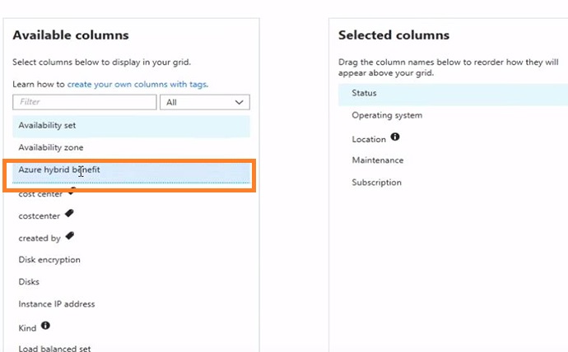Click the tag icon next to cost center
This screenshot has width=568, height=352.
point(72,192)
